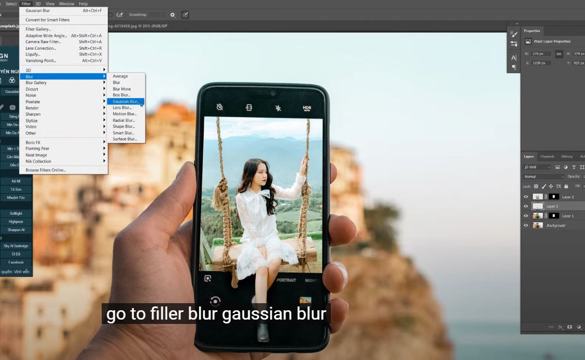Click the smoothing options gear icon
Viewport: 585px width, 360px height.
click(173, 15)
